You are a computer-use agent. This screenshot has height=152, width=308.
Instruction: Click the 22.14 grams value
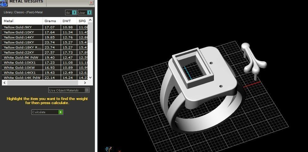coord(50,78)
